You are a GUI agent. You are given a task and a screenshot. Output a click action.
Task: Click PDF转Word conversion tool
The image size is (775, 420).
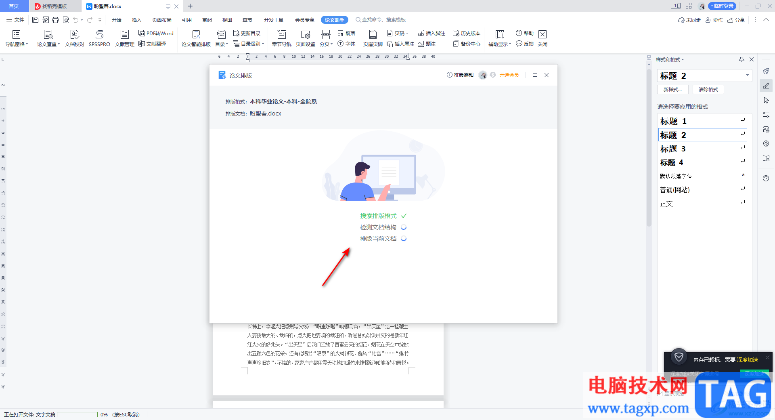tap(156, 33)
